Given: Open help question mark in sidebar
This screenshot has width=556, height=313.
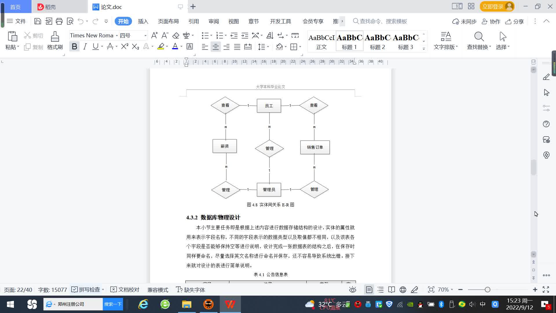Looking at the screenshot, I should tap(546, 124).
